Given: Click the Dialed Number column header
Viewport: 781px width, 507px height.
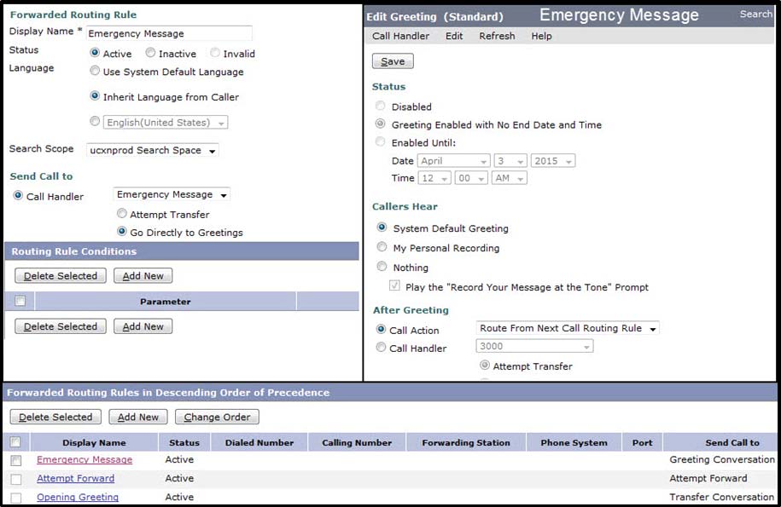Looking at the screenshot, I should coord(259,442).
